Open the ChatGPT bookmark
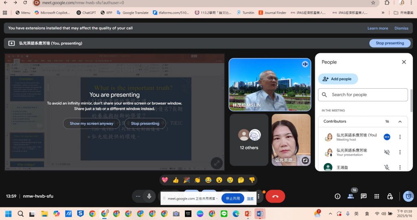The width and height of the screenshot is (417, 220). click(x=86, y=13)
